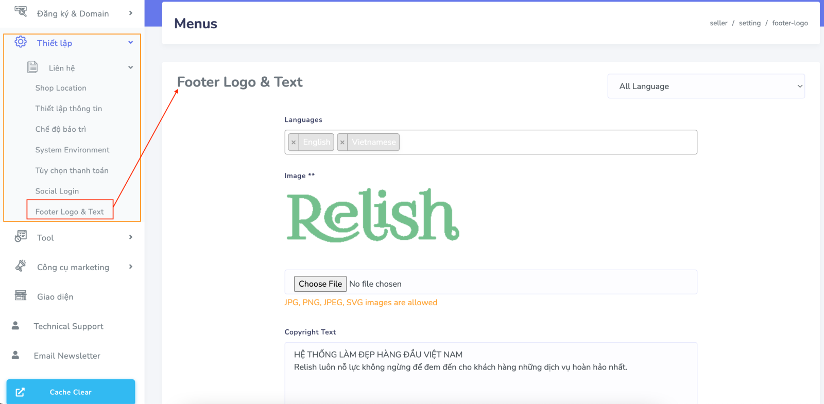Open the All Language dropdown
Screen dimensions: 824x404
pyautogui.click(x=706, y=86)
